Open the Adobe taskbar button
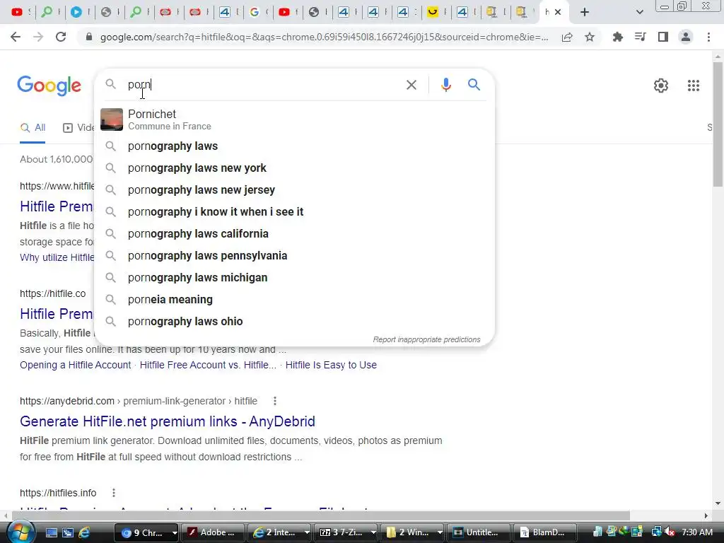Viewport: 724px width, 543px height. pos(212,532)
